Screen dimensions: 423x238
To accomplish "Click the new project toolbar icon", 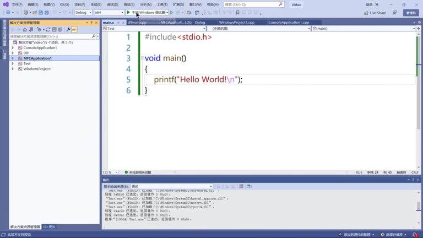I will (26, 13).
